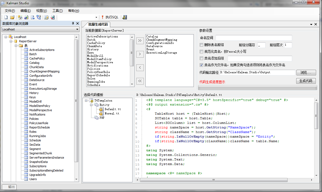Click the document export arrow toolbar icon
Image resolution: width=322 pixels, height=192 pixels.
(x=33, y=17)
